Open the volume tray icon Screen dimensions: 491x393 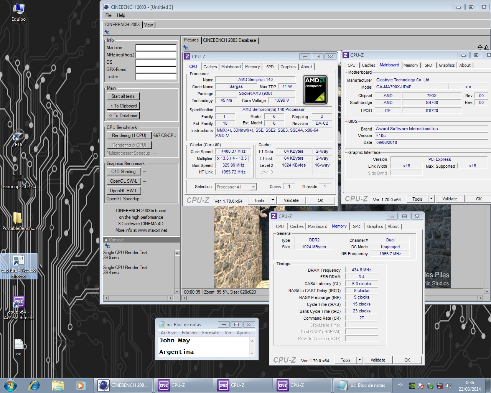[x=448, y=385]
